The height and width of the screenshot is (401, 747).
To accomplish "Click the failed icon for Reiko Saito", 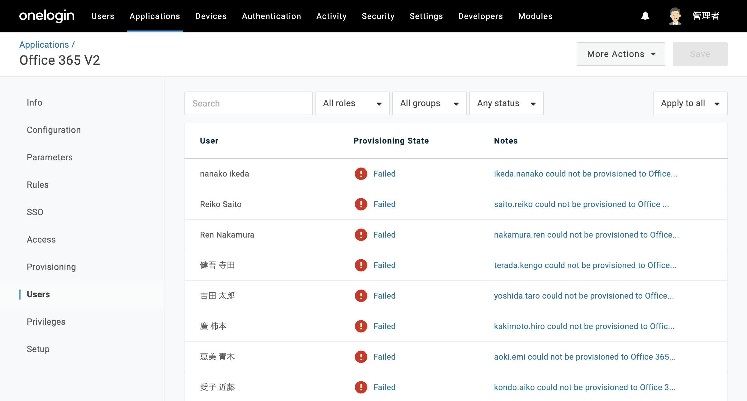I will tap(361, 204).
